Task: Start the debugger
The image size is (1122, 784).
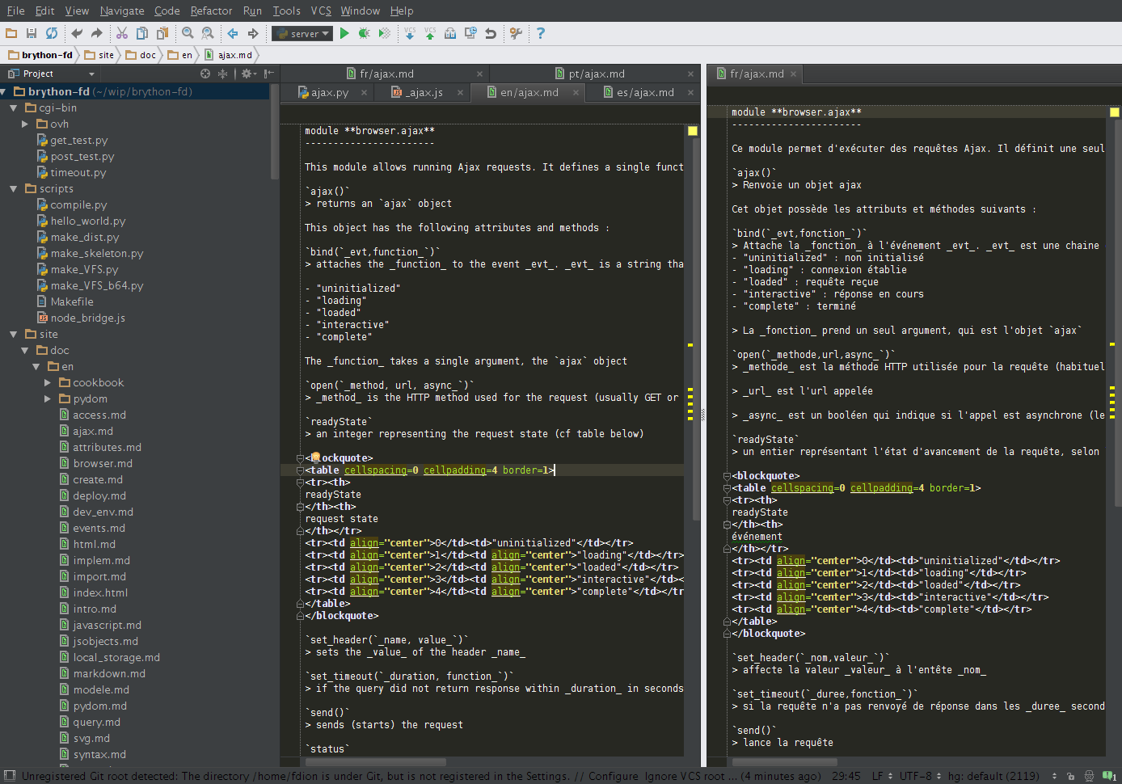Action: click(x=362, y=34)
